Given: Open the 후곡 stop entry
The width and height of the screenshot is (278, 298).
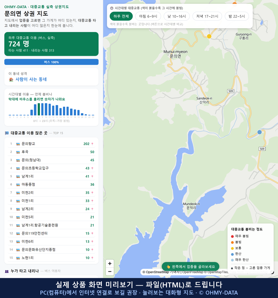Looking at the screenshot, I should [51, 152].
